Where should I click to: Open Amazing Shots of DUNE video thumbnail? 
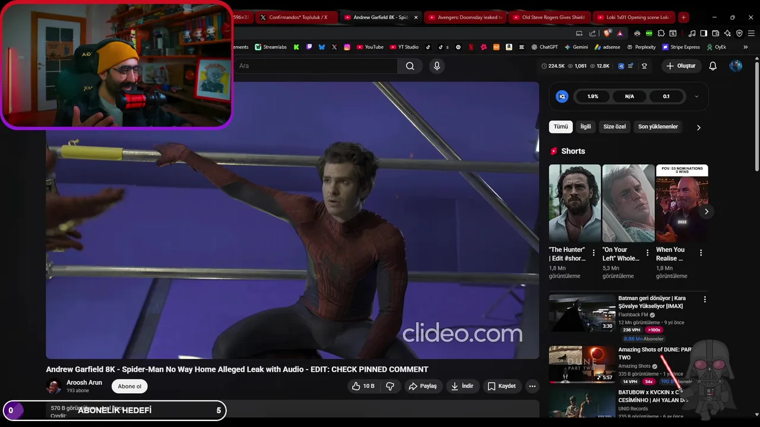[582, 365]
